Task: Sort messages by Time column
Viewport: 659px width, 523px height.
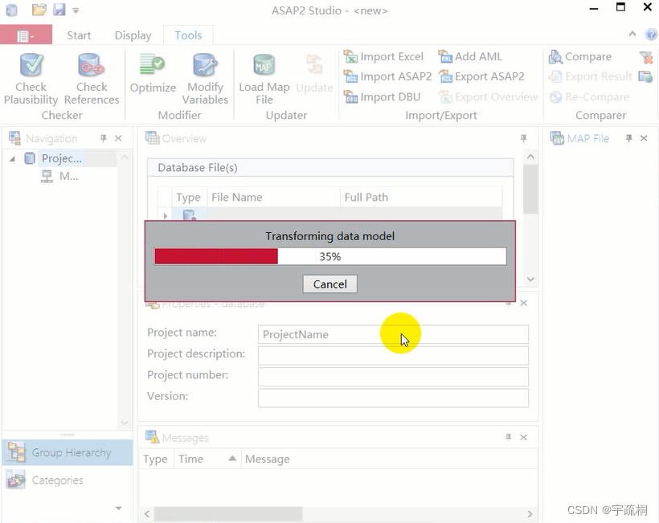Action: (x=207, y=459)
